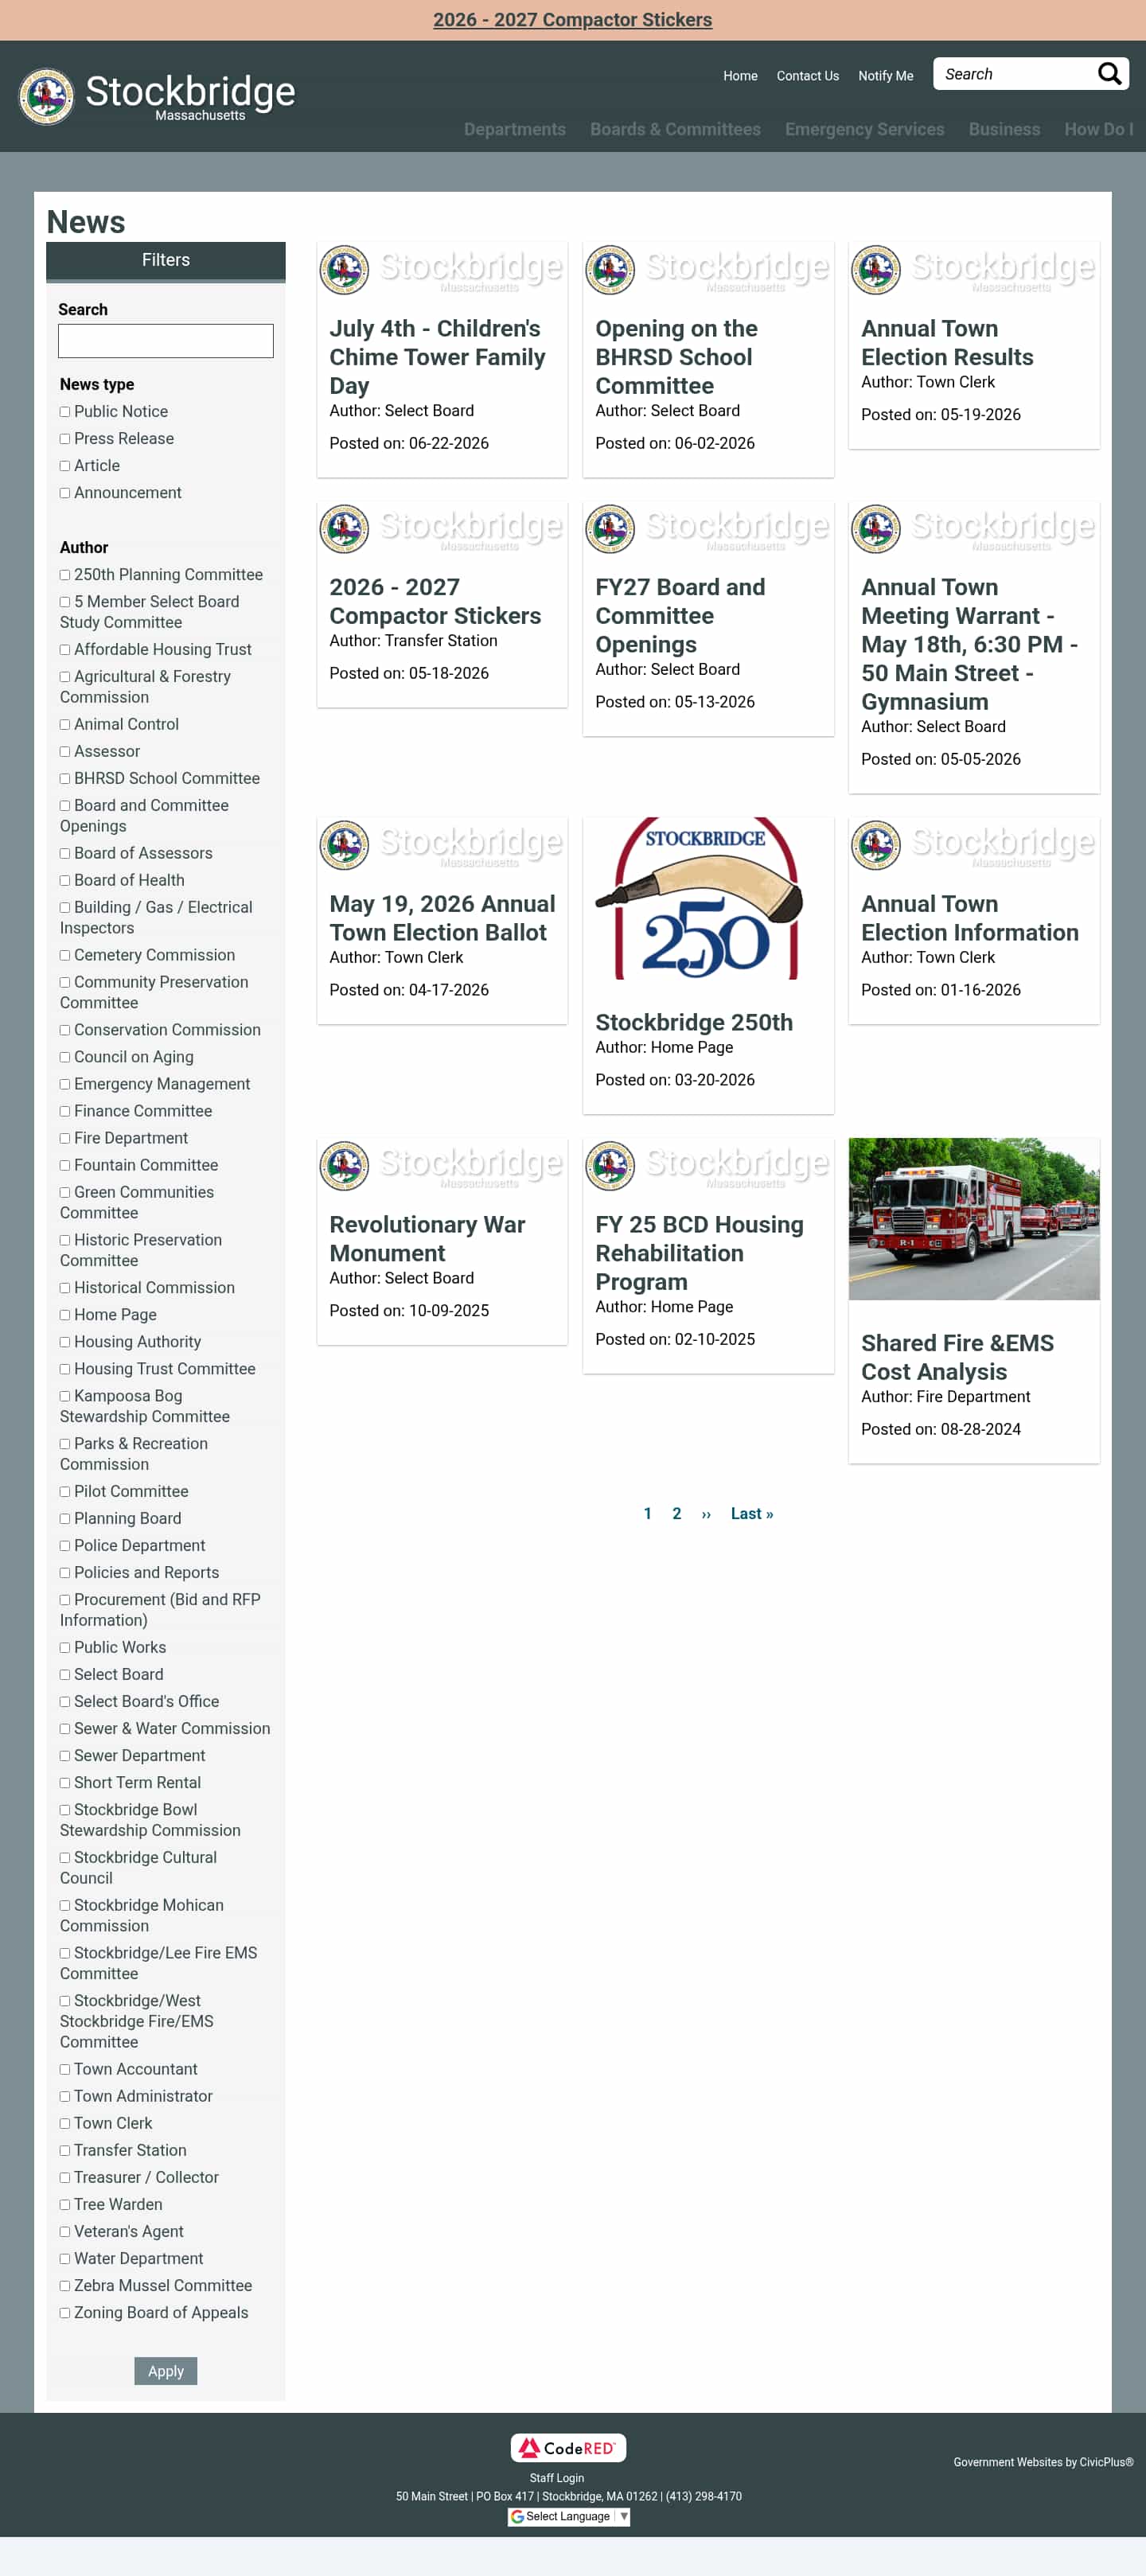Jump to the Last page of news
1146x2576 pixels.
[x=752, y=1513]
